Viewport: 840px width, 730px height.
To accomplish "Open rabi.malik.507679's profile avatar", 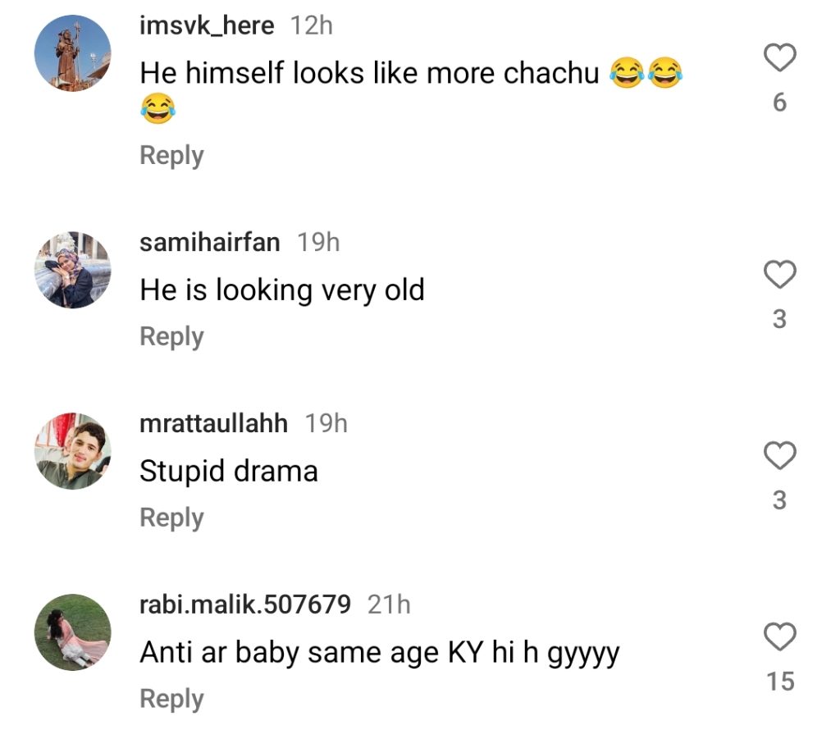I will point(72,632).
